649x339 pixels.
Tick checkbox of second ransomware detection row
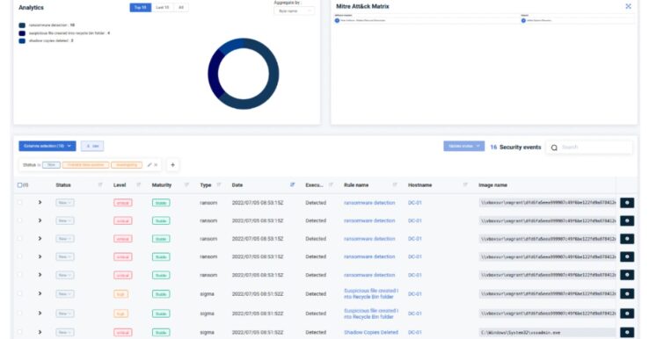(x=19, y=220)
